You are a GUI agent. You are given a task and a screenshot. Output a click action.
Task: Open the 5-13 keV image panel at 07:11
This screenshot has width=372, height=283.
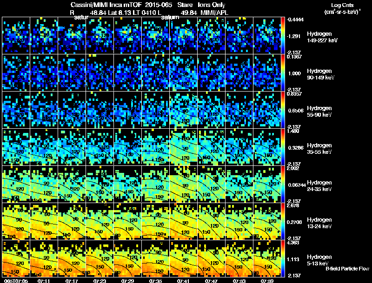coord(44,259)
